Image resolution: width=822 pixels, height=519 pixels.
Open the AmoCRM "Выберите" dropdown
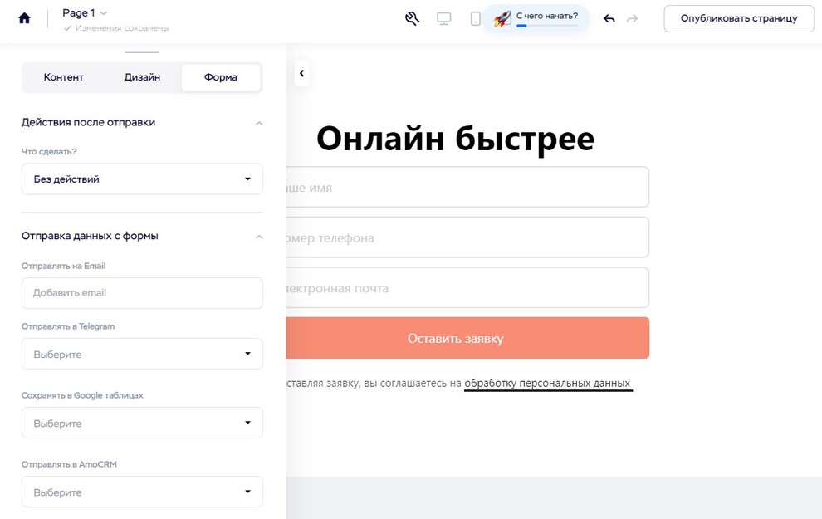[142, 492]
